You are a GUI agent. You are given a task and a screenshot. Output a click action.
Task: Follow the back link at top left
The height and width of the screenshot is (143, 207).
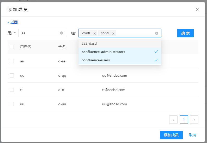point(13,22)
